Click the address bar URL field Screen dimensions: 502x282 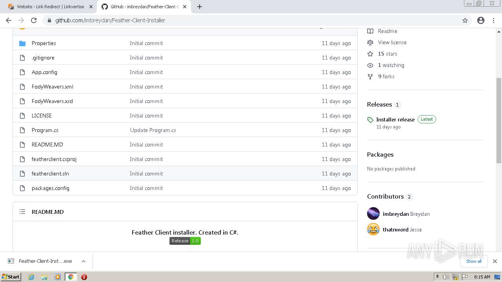tap(251, 20)
